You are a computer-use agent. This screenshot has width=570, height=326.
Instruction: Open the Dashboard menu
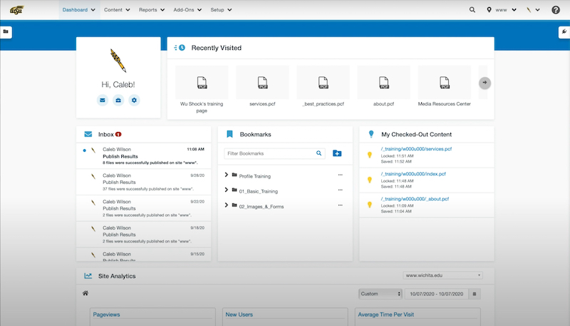tap(79, 10)
